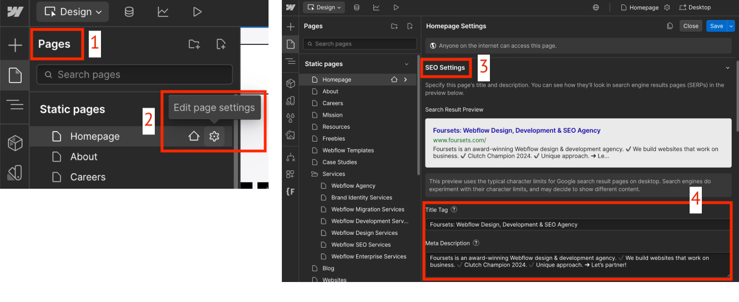Open the Assets image icon in right sidebar
The width and height of the screenshot is (739, 302).
(x=291, y=135)
